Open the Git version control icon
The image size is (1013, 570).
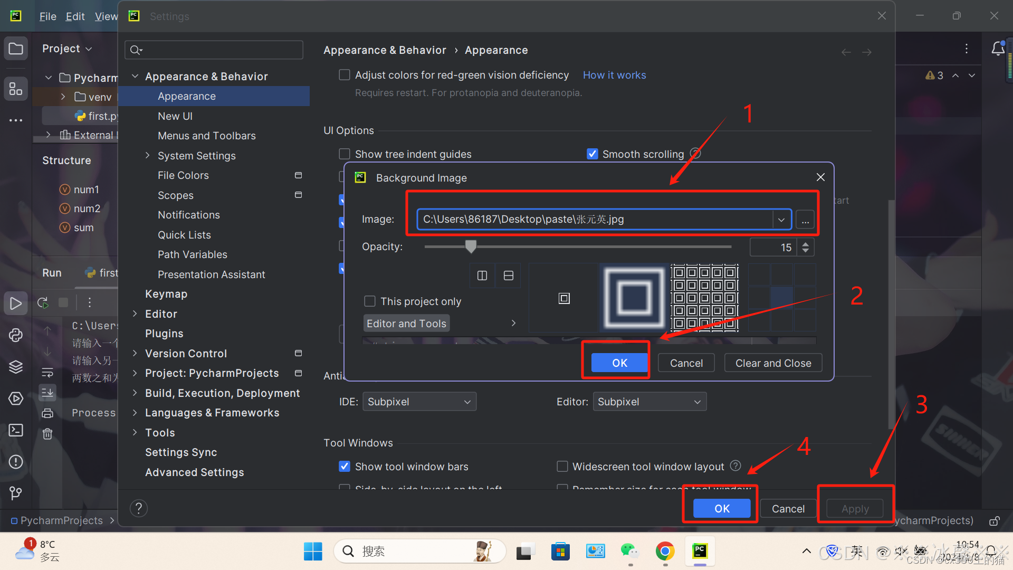(16, 493)
